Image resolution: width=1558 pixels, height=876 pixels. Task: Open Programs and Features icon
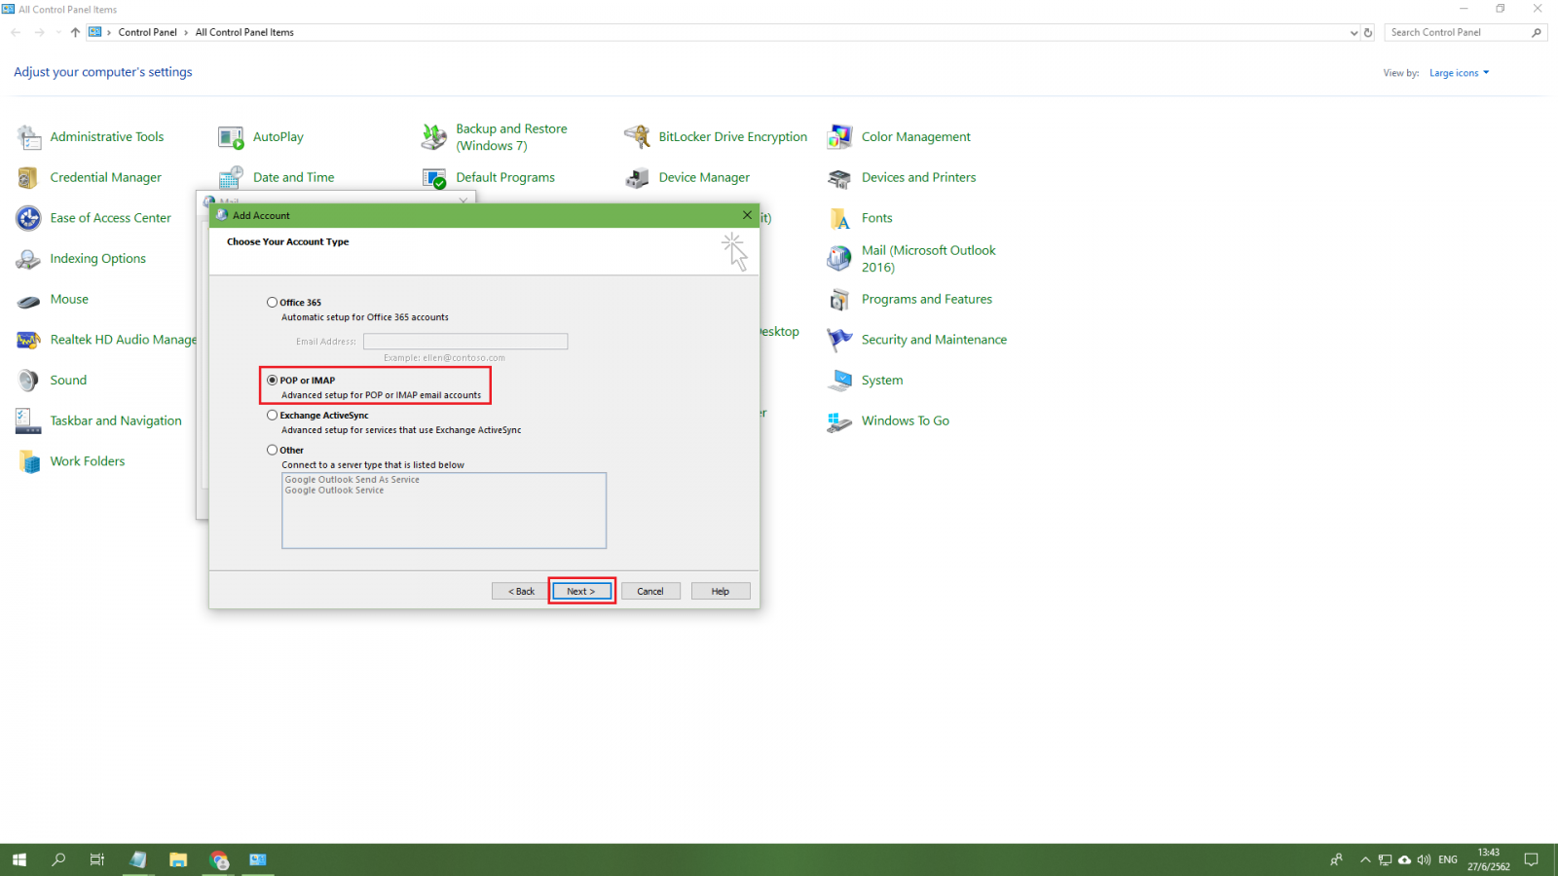(x=839, y=300)
